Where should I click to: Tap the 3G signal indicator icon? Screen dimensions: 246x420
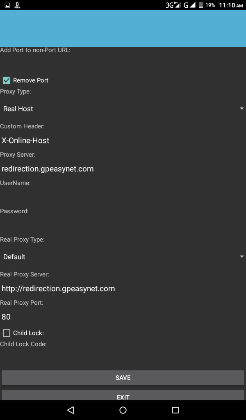[x=173, y=5]
